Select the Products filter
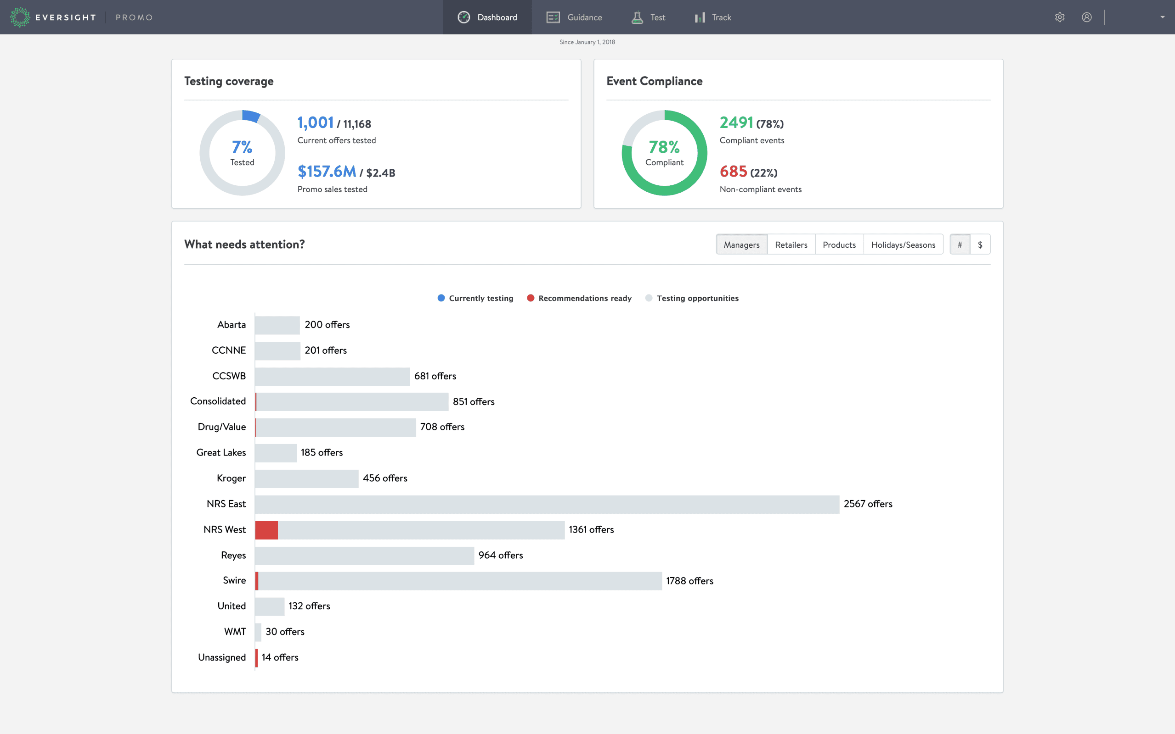This screenshot has width=1175, height=734. pyautogui.click(x=839, y=244)
